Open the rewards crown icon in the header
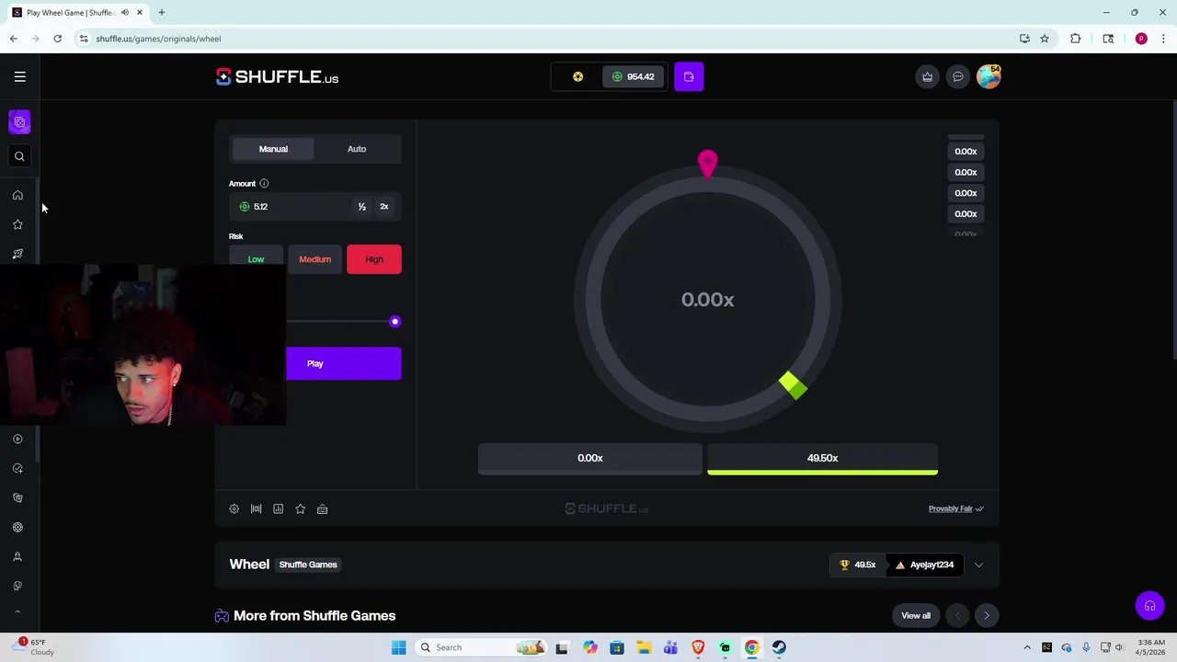The width and height of the screenshot is (1177, 662). pos(927,76)
